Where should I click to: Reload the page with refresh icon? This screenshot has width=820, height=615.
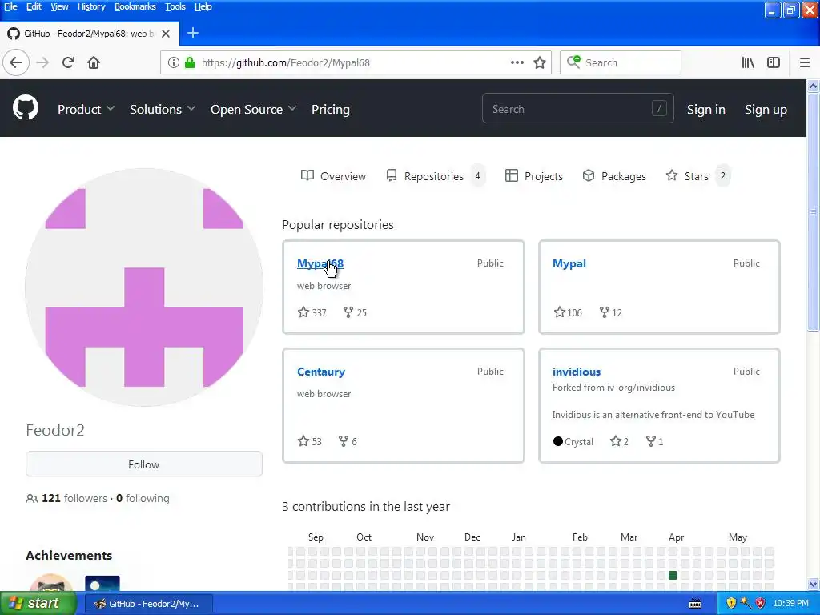pos(68,62)
